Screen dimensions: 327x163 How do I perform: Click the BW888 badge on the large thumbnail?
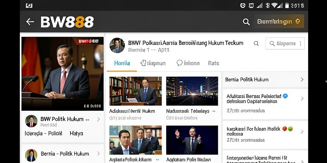point(88,41)
